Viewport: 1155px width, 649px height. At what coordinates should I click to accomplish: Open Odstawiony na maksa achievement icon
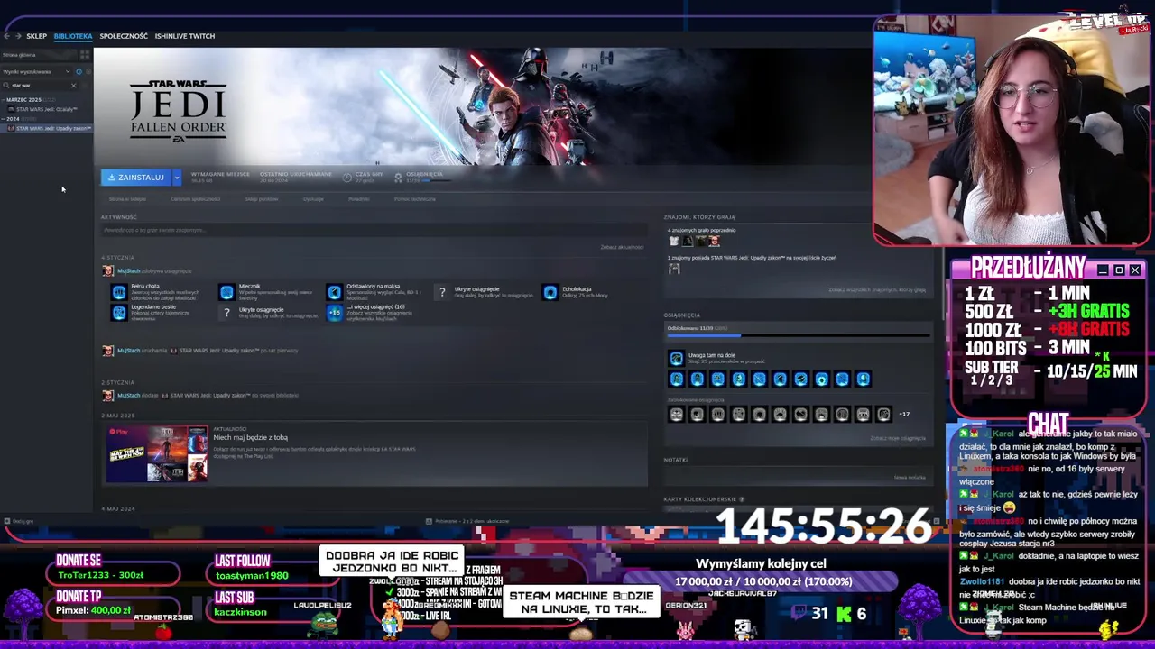335,292
